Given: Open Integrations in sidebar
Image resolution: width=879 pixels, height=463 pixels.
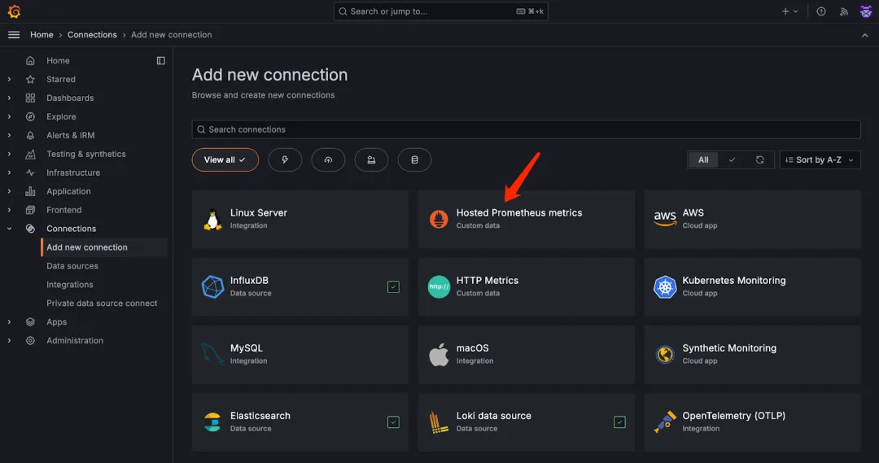Looking at the screenshot, I should (70, 285).
